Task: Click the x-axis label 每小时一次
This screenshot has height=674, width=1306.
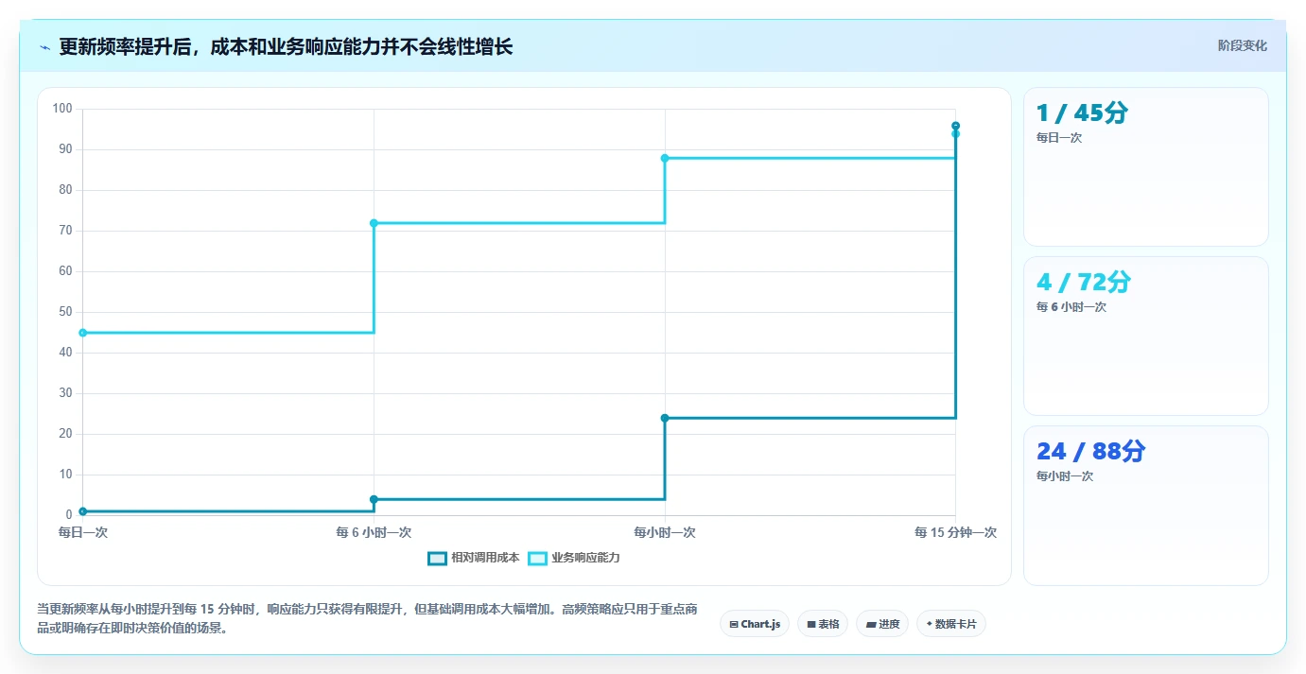Action: tap(665, 533)
